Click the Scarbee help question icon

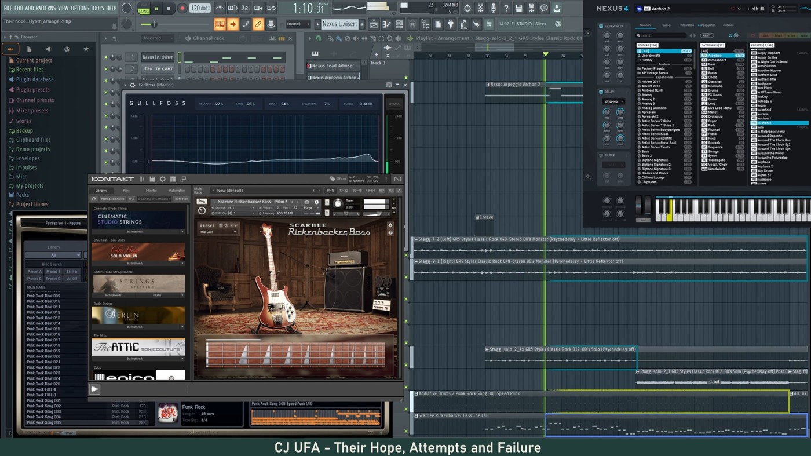[390, 233]
